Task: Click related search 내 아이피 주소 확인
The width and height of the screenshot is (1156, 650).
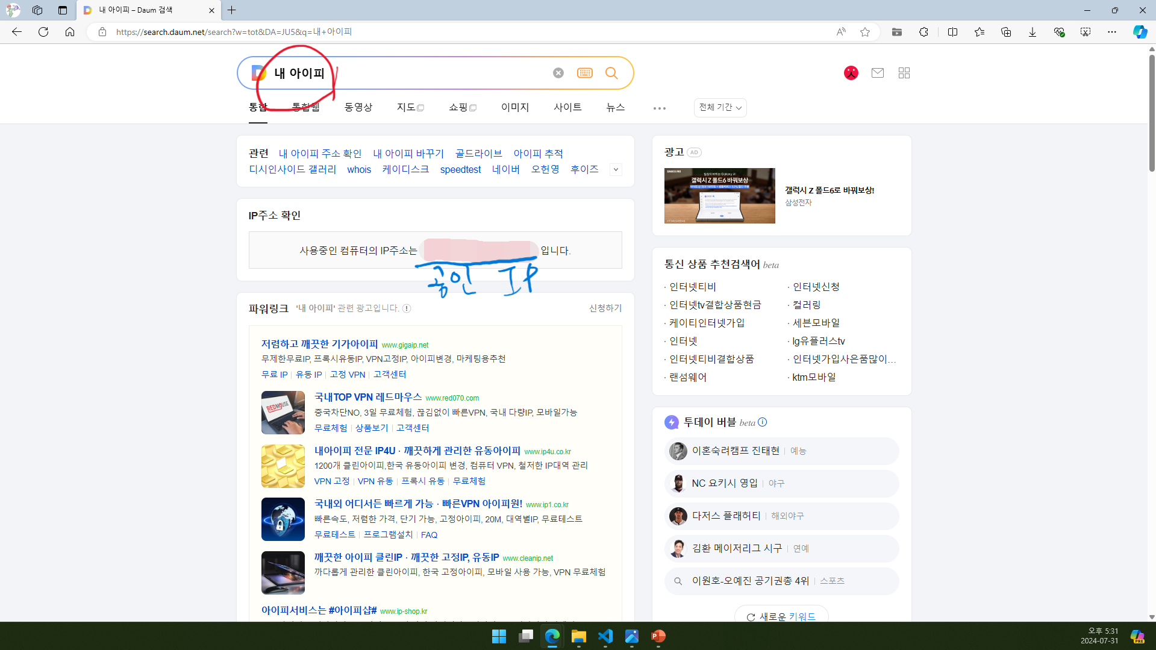Action: coord(320,154)
